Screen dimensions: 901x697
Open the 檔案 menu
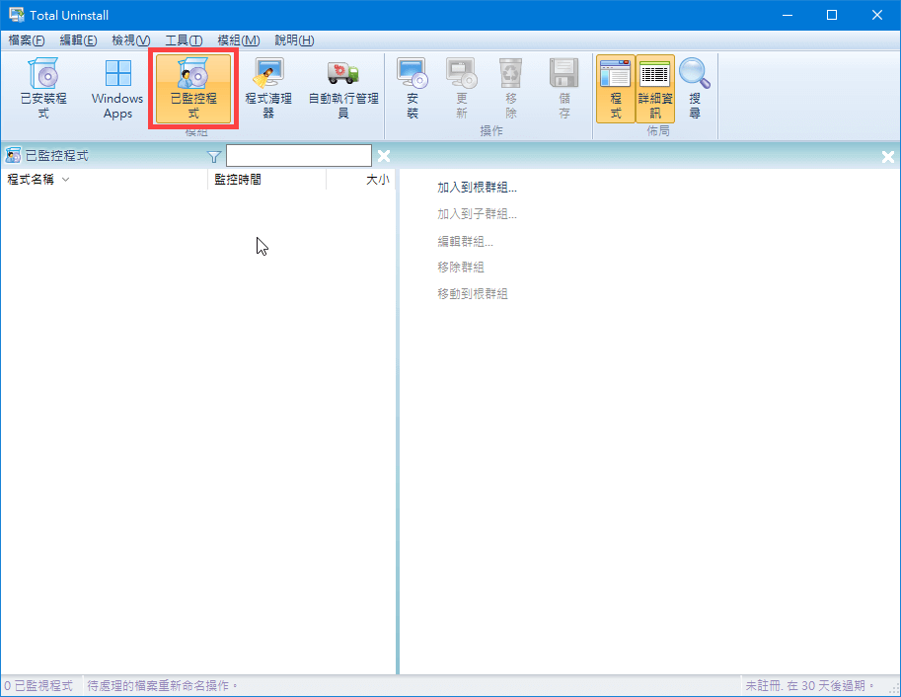point(27,39)
